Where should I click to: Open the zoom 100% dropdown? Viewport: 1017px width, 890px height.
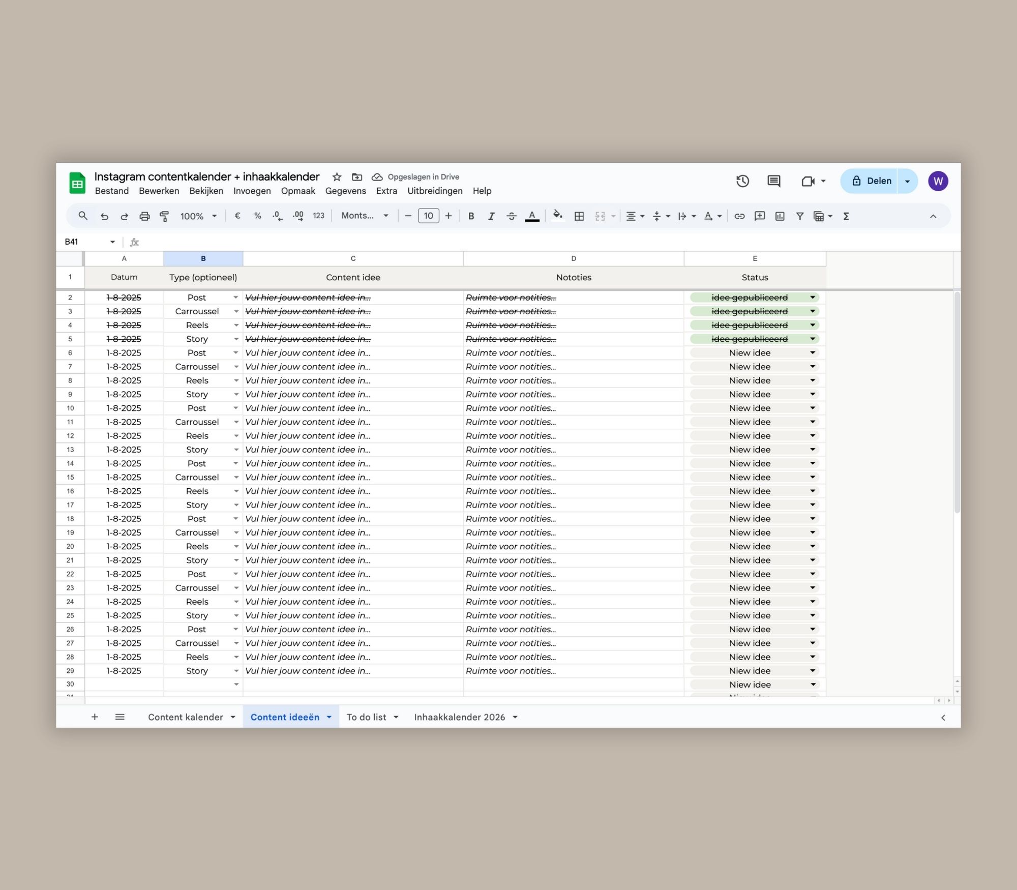tap(198, 216)
